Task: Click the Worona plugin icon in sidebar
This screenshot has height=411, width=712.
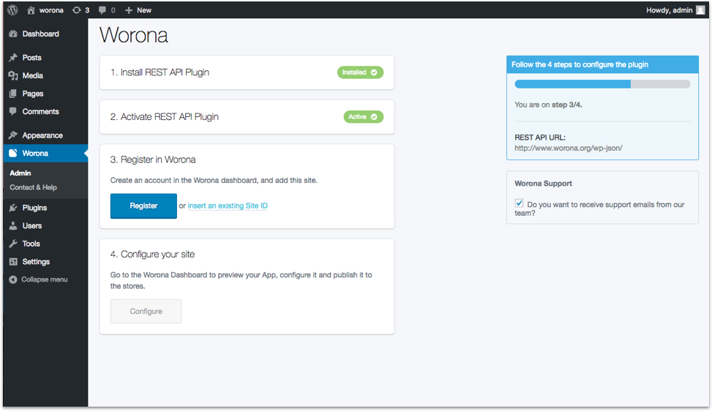Action: (13, 154)
